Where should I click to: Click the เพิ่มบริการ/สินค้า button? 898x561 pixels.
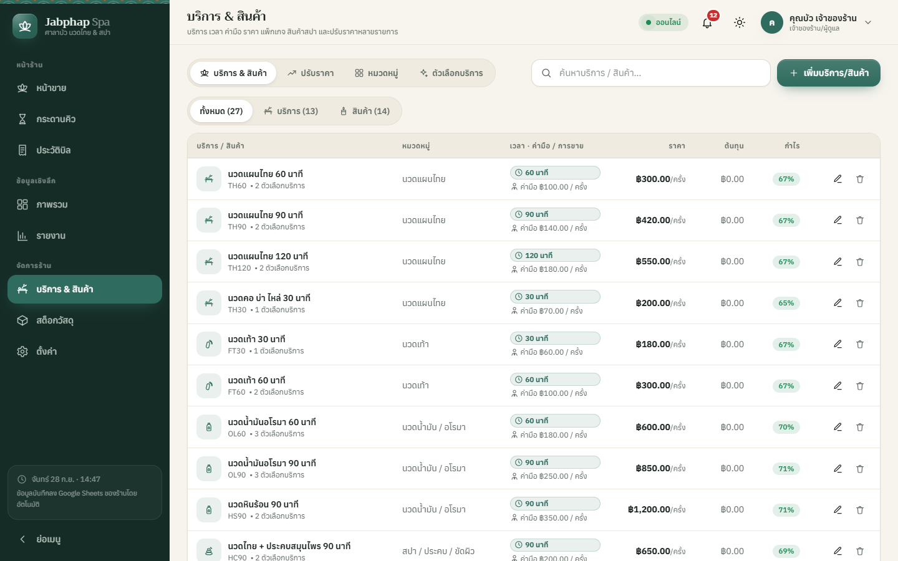(x=829, y=73)
